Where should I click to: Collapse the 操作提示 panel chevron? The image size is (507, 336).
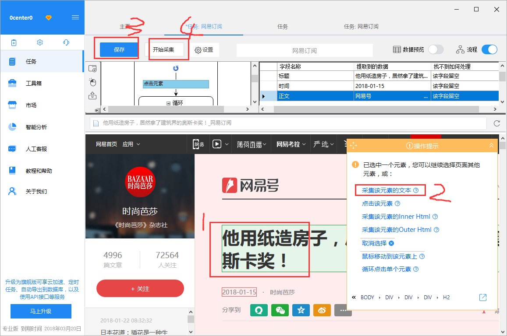click(491, 146)
